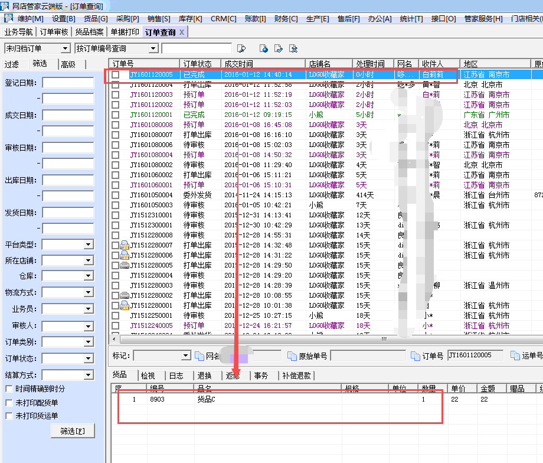Click the document-with-globe toolbar icon
The width and height of the screenshot is (543, 463).
(x=264, y=48)
